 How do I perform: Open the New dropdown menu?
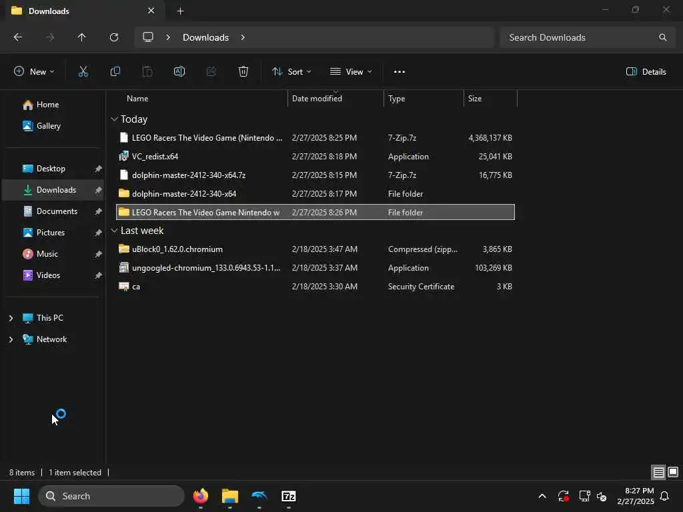point(34,72)
